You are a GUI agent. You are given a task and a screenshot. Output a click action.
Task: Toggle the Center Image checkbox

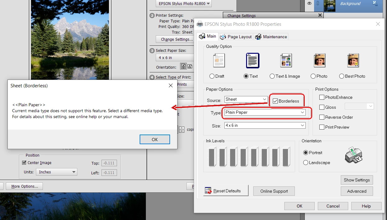tap(24, 163)
